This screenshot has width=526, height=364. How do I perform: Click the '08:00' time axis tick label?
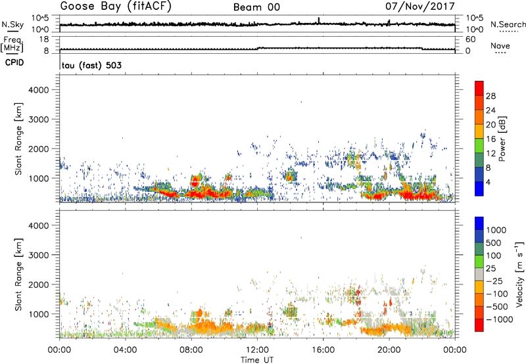point(191,350)
